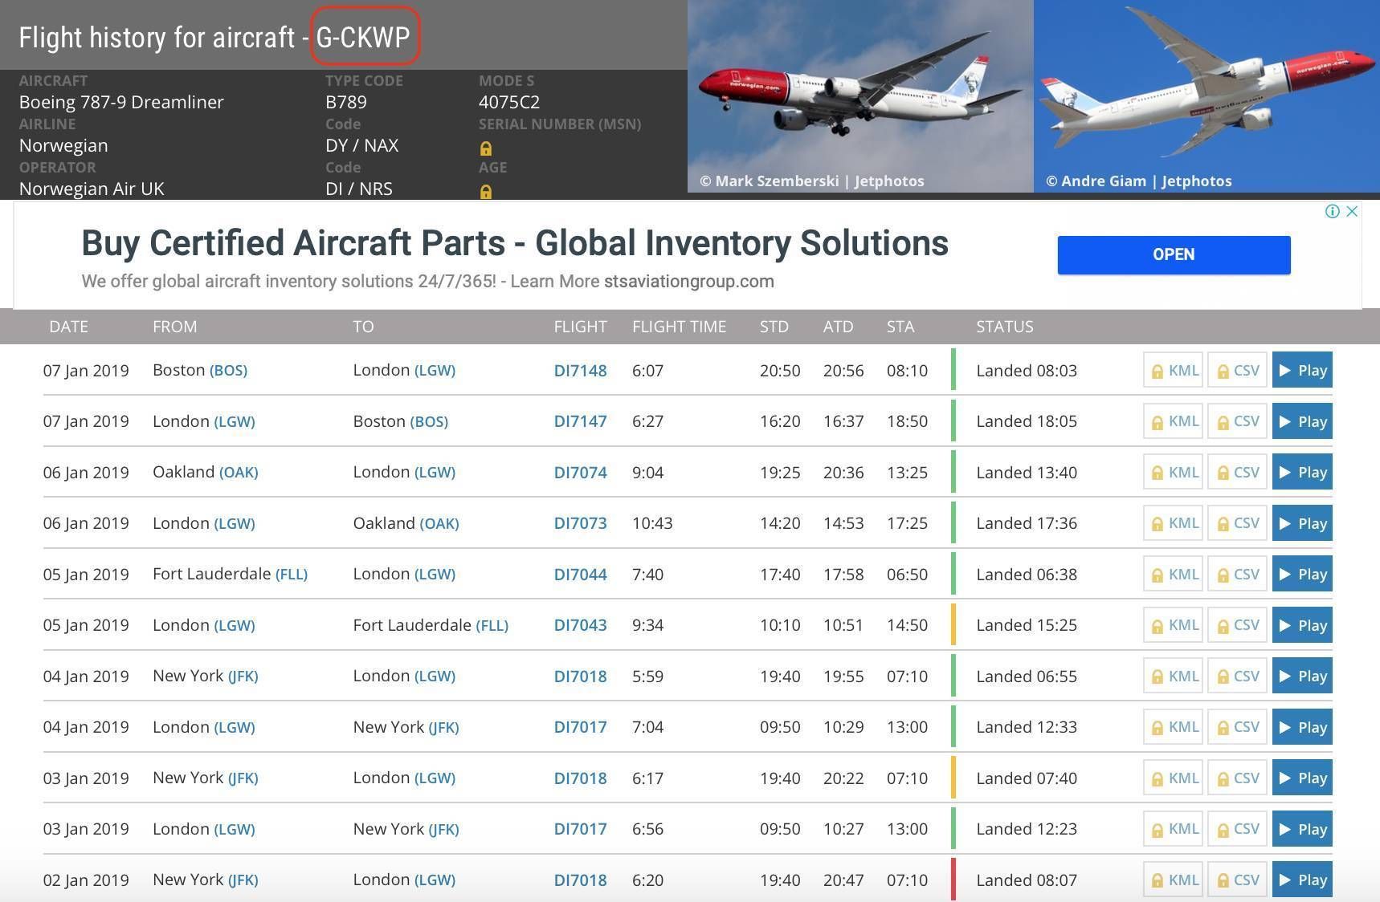Click the 'Landed 08:07' status text
Image resolution: width=1380 pixels, height=902 pixels.
[x=1027, y=880]
